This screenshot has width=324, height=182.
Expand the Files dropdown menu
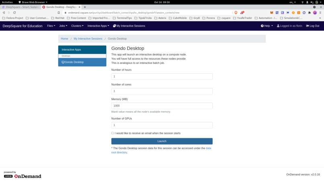point(51,26)
